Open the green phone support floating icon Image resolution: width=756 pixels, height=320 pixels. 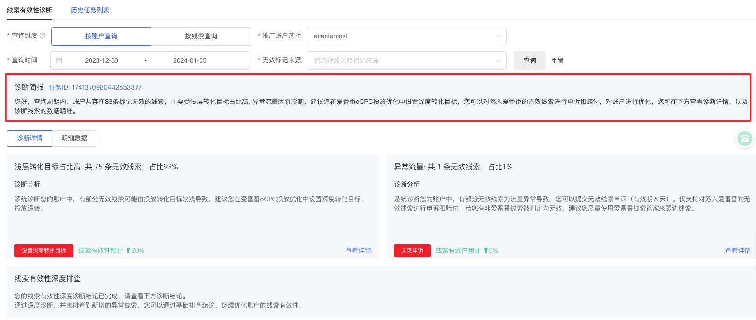[x=744, y=139]
